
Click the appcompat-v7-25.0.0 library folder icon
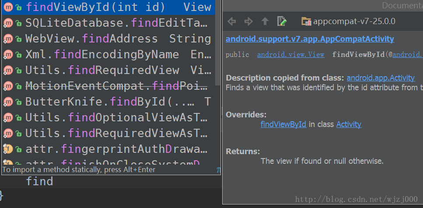pos(307,21)
